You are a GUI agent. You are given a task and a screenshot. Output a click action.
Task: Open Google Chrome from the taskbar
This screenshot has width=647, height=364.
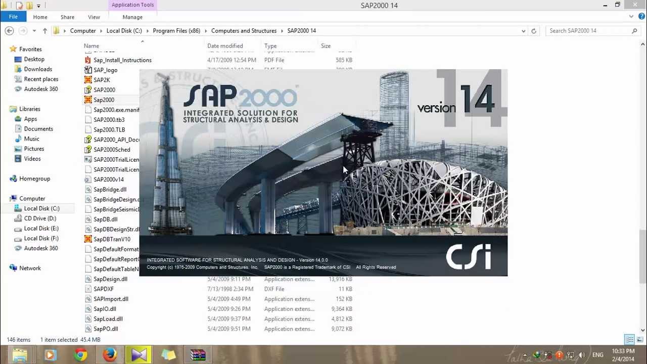click(x=80, y=355)
